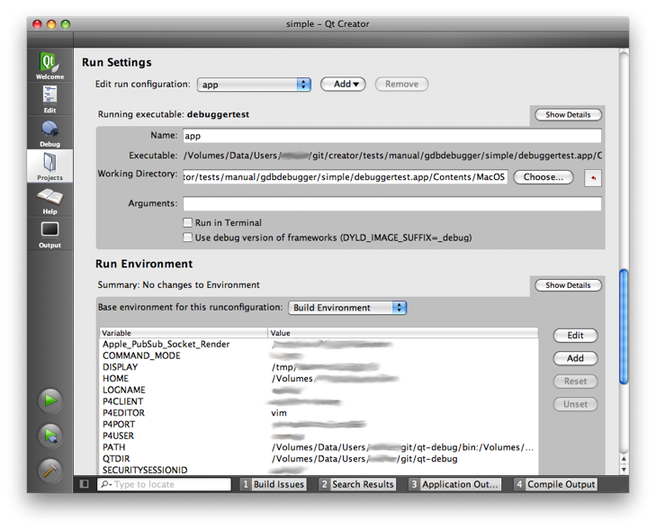The height and width of the screenshot is (530, 656).
Task: Open the Compile Output pane
Action: pos(555,484)
